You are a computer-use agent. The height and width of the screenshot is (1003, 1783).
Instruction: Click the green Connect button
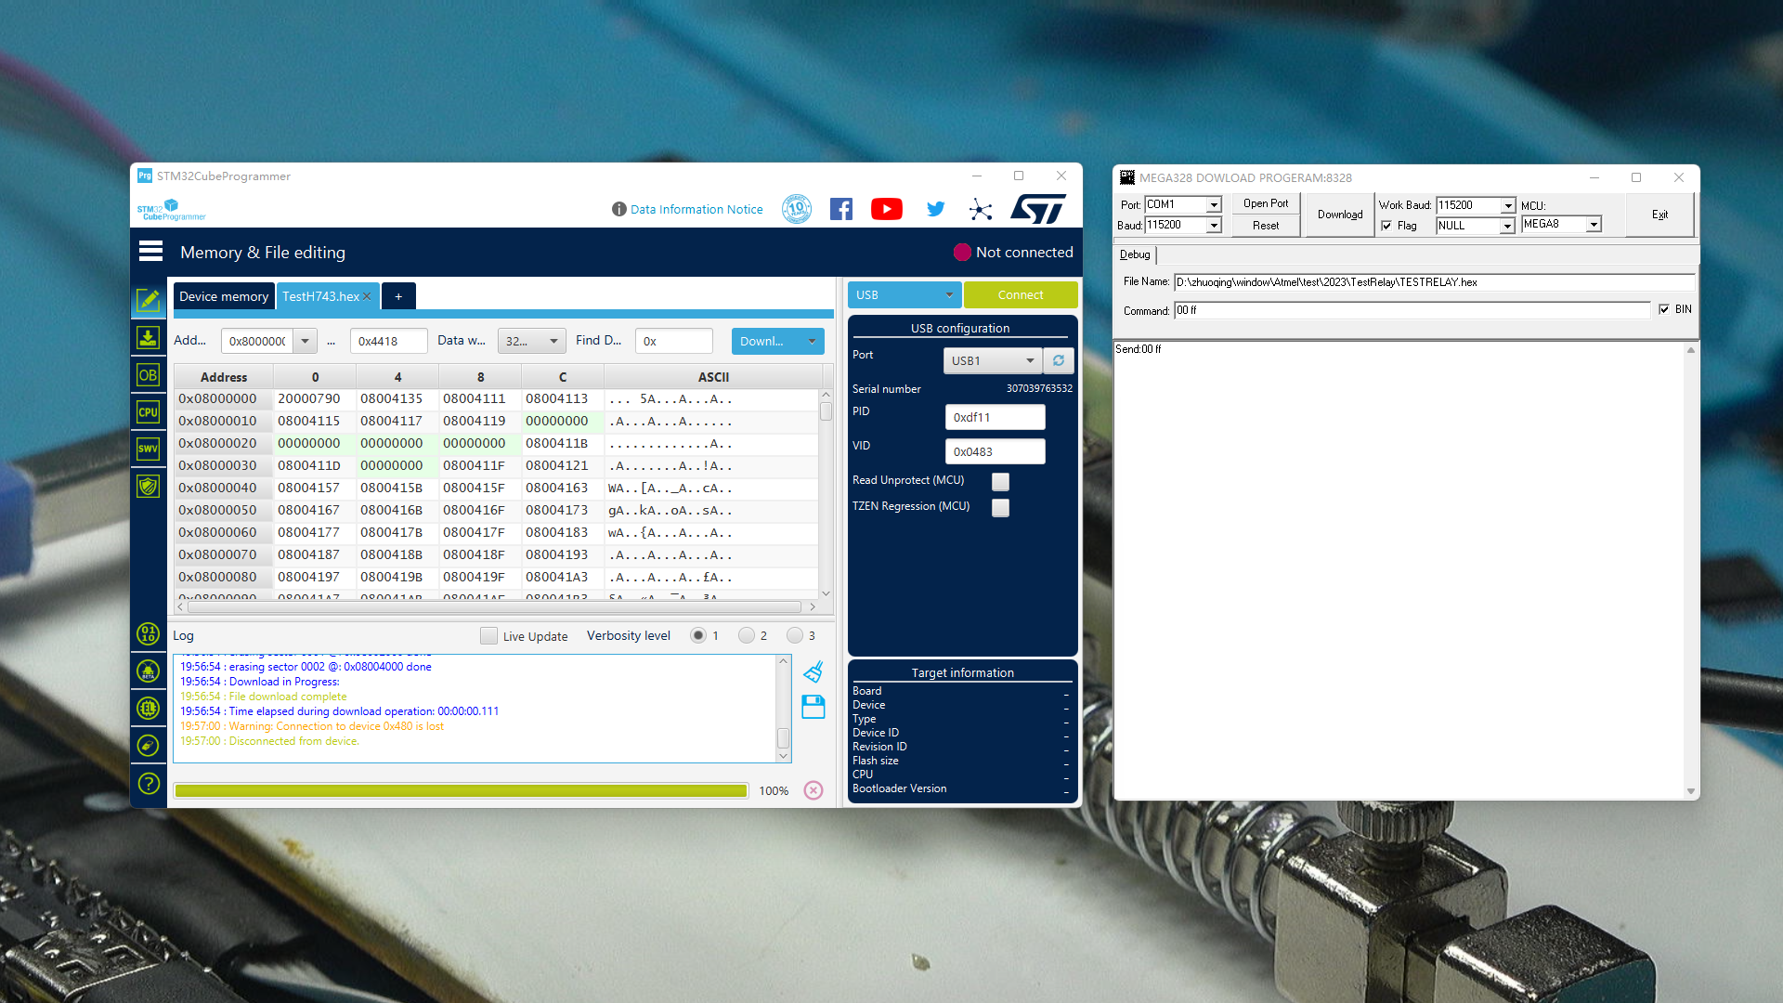pyautogui.click(x=1020, y=295)
